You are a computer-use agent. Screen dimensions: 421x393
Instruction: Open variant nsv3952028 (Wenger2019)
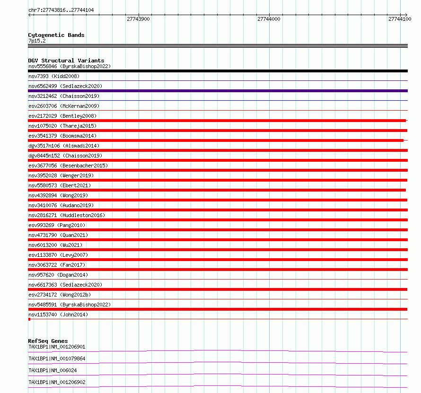pyautogui.click(x=61, y=175)
